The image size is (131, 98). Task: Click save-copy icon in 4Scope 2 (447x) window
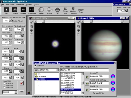pyautogui.click(x=79, y=26)
